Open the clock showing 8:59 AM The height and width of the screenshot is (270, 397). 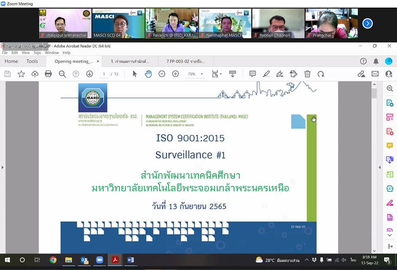(x=370, y=260)
